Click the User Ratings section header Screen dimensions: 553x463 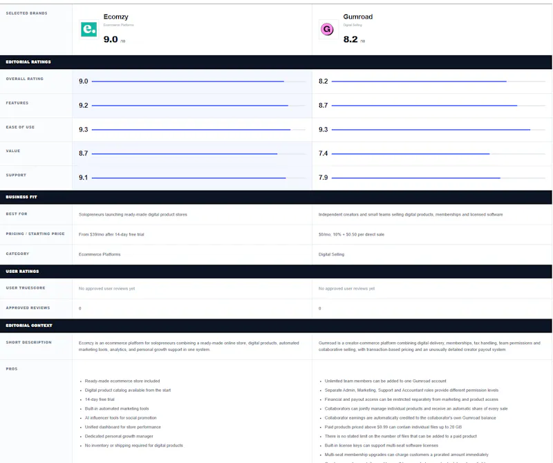tap(276, 272)
